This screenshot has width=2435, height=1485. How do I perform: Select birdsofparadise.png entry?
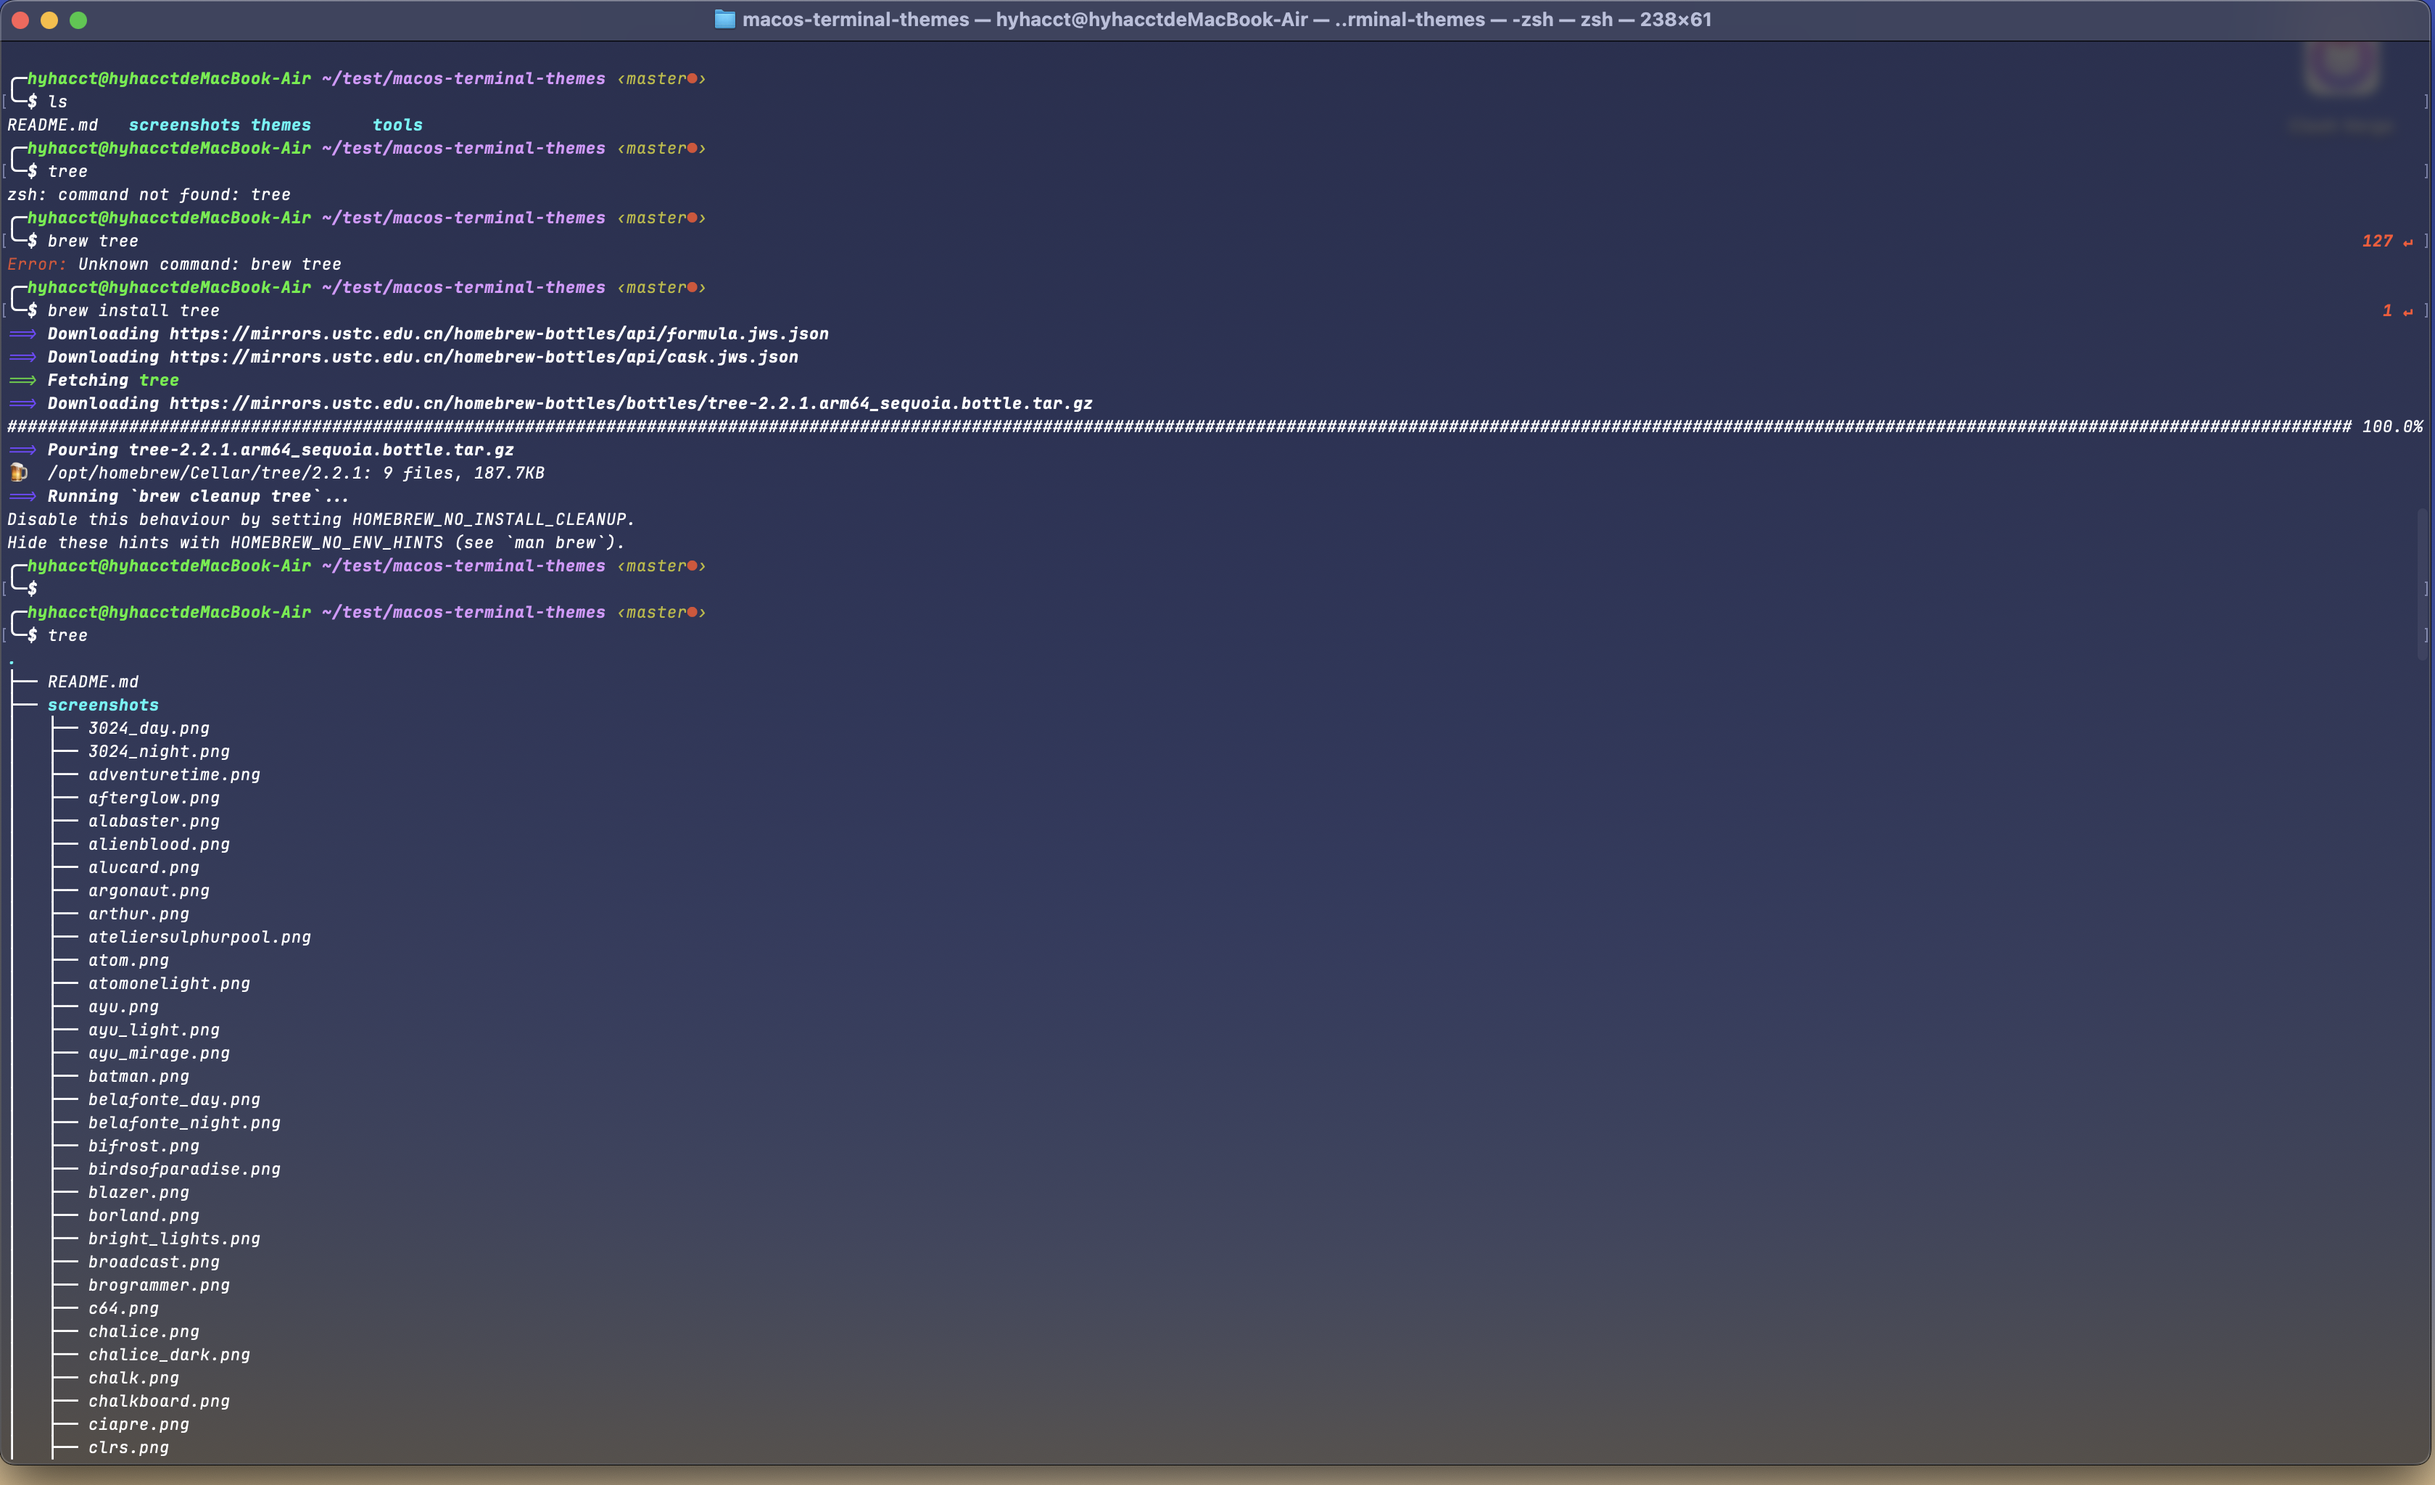coord(185,1170)
